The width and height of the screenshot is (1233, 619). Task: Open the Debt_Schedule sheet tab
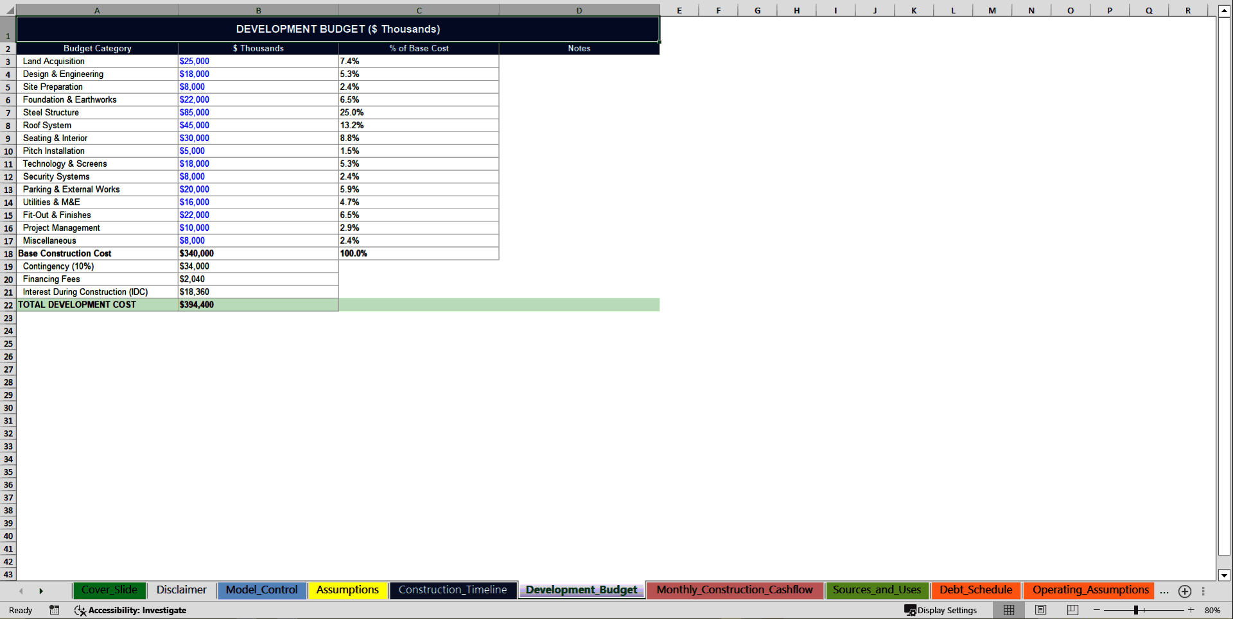click(975, 589)
